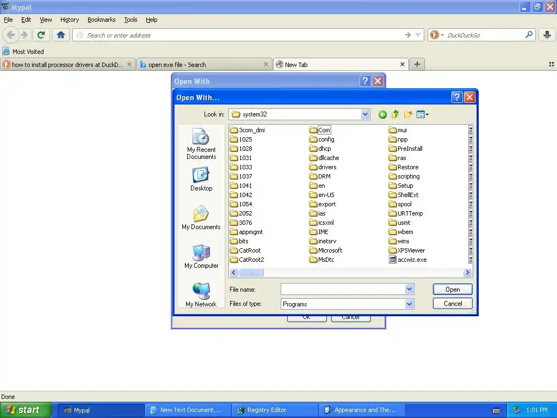Select the PreInstall folder
Screen dimensions: 557x418
click(406, 149)
